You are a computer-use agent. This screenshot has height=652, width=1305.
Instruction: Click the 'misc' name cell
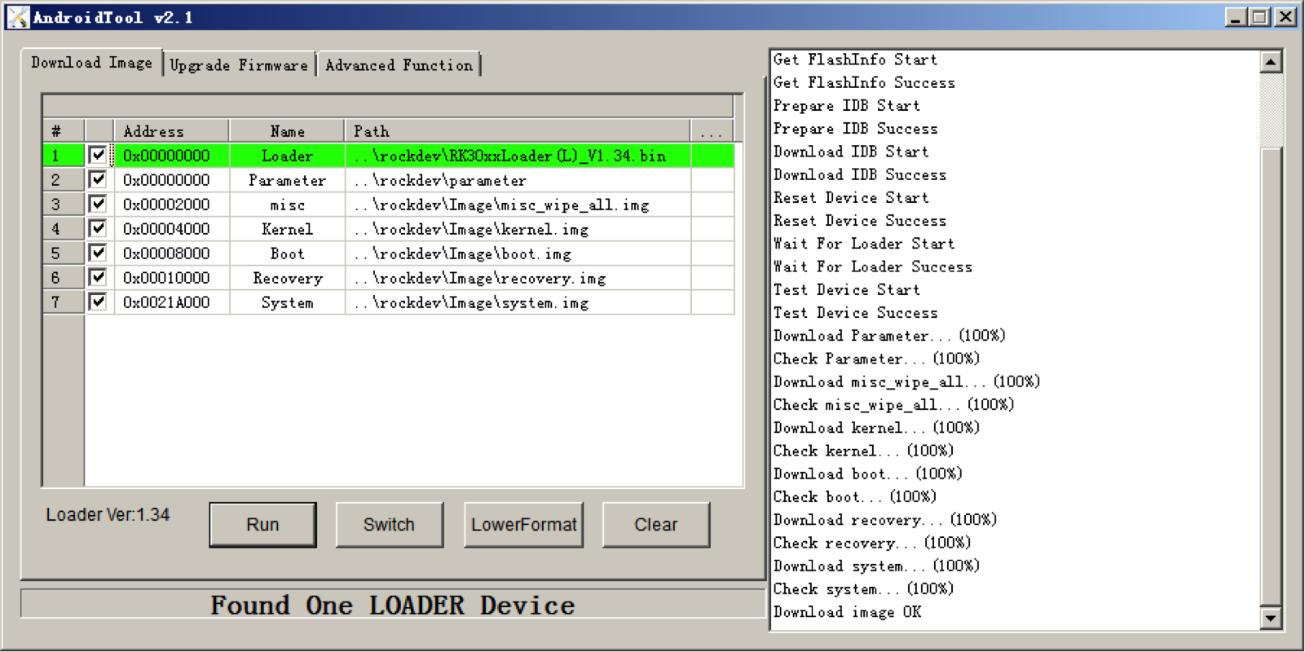(x=287, y=205)
